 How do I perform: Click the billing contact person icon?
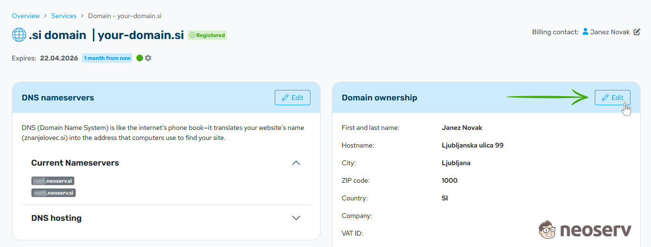pyautogui.click(x=585, y=32)
